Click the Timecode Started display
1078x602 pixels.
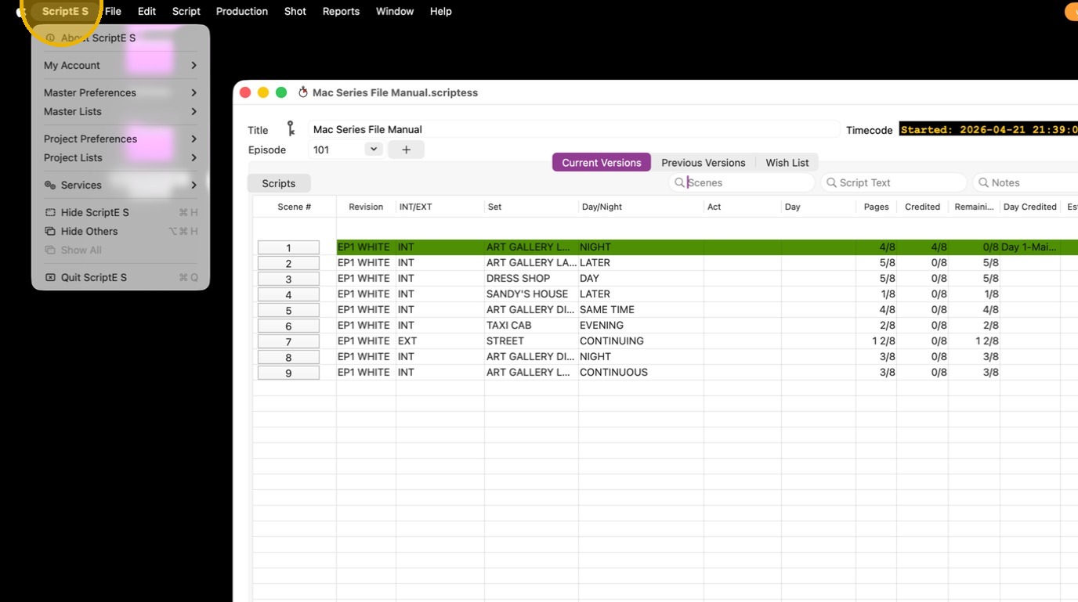coord(989,129)
